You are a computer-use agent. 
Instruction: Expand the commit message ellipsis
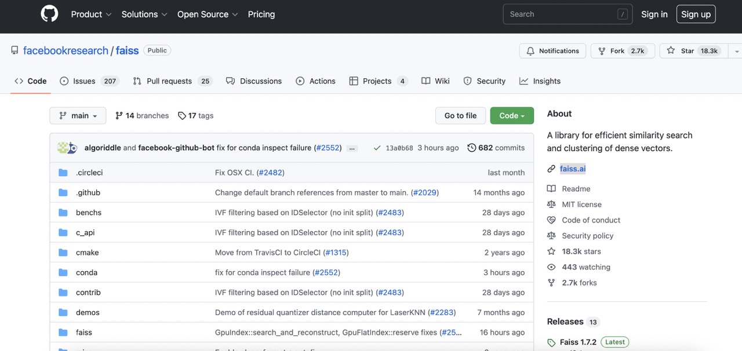(x=352, y=148)
